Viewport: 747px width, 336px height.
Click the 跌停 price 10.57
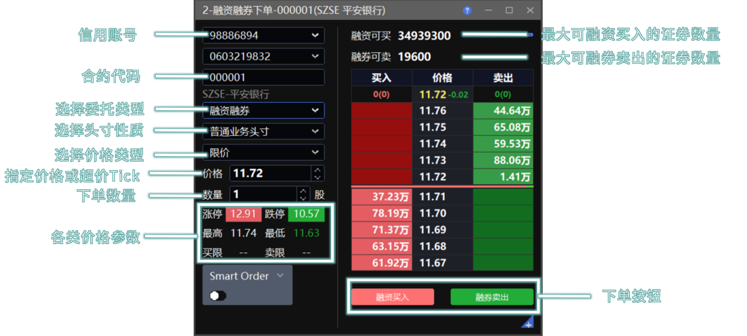[306, 214]
